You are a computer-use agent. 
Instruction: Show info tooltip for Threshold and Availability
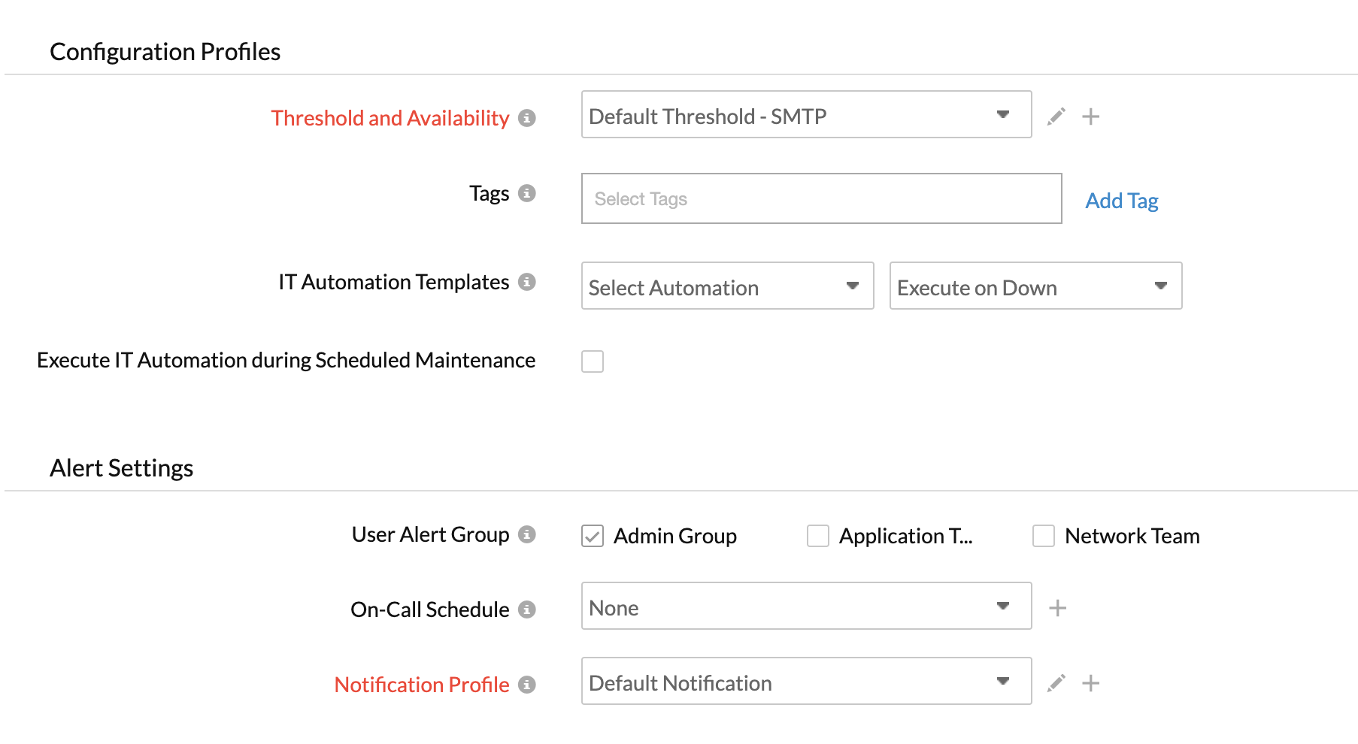[x=527, y=118]
